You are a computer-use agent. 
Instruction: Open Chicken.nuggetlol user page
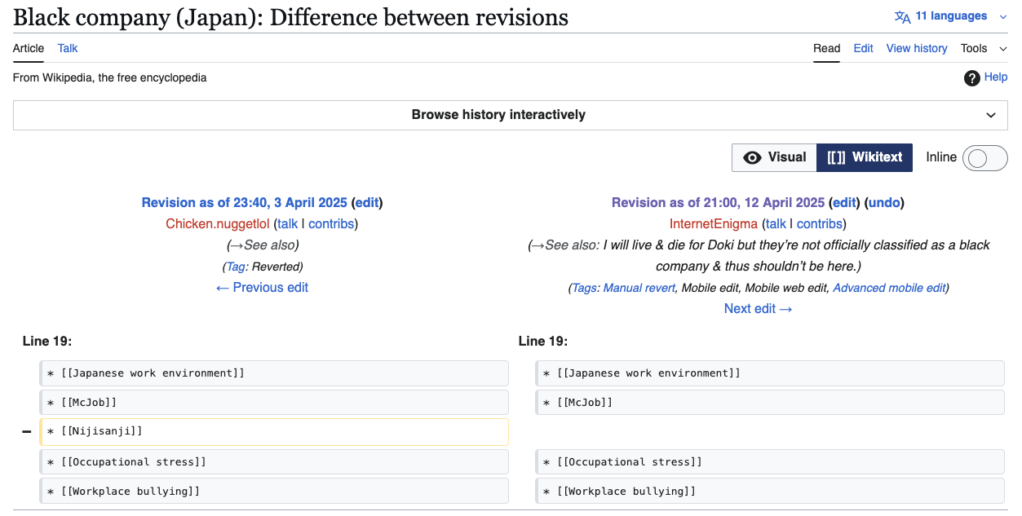[x=217, y=223]
